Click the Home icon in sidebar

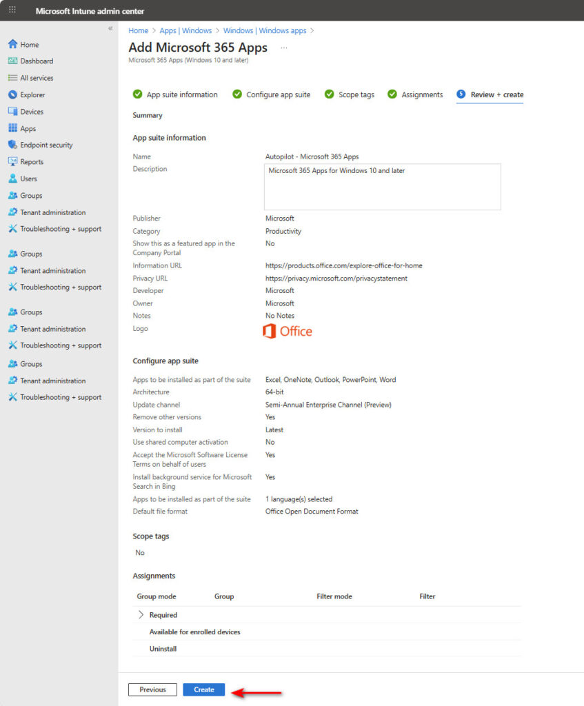12,45
